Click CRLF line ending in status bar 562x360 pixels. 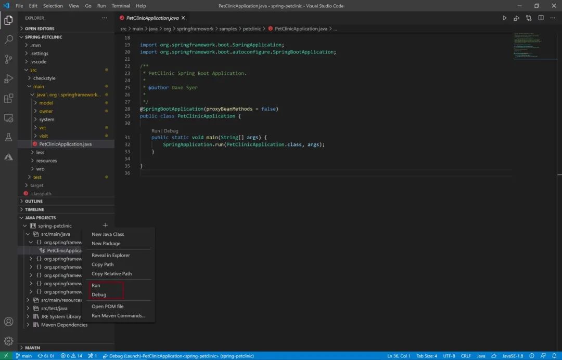pos(466,356)
